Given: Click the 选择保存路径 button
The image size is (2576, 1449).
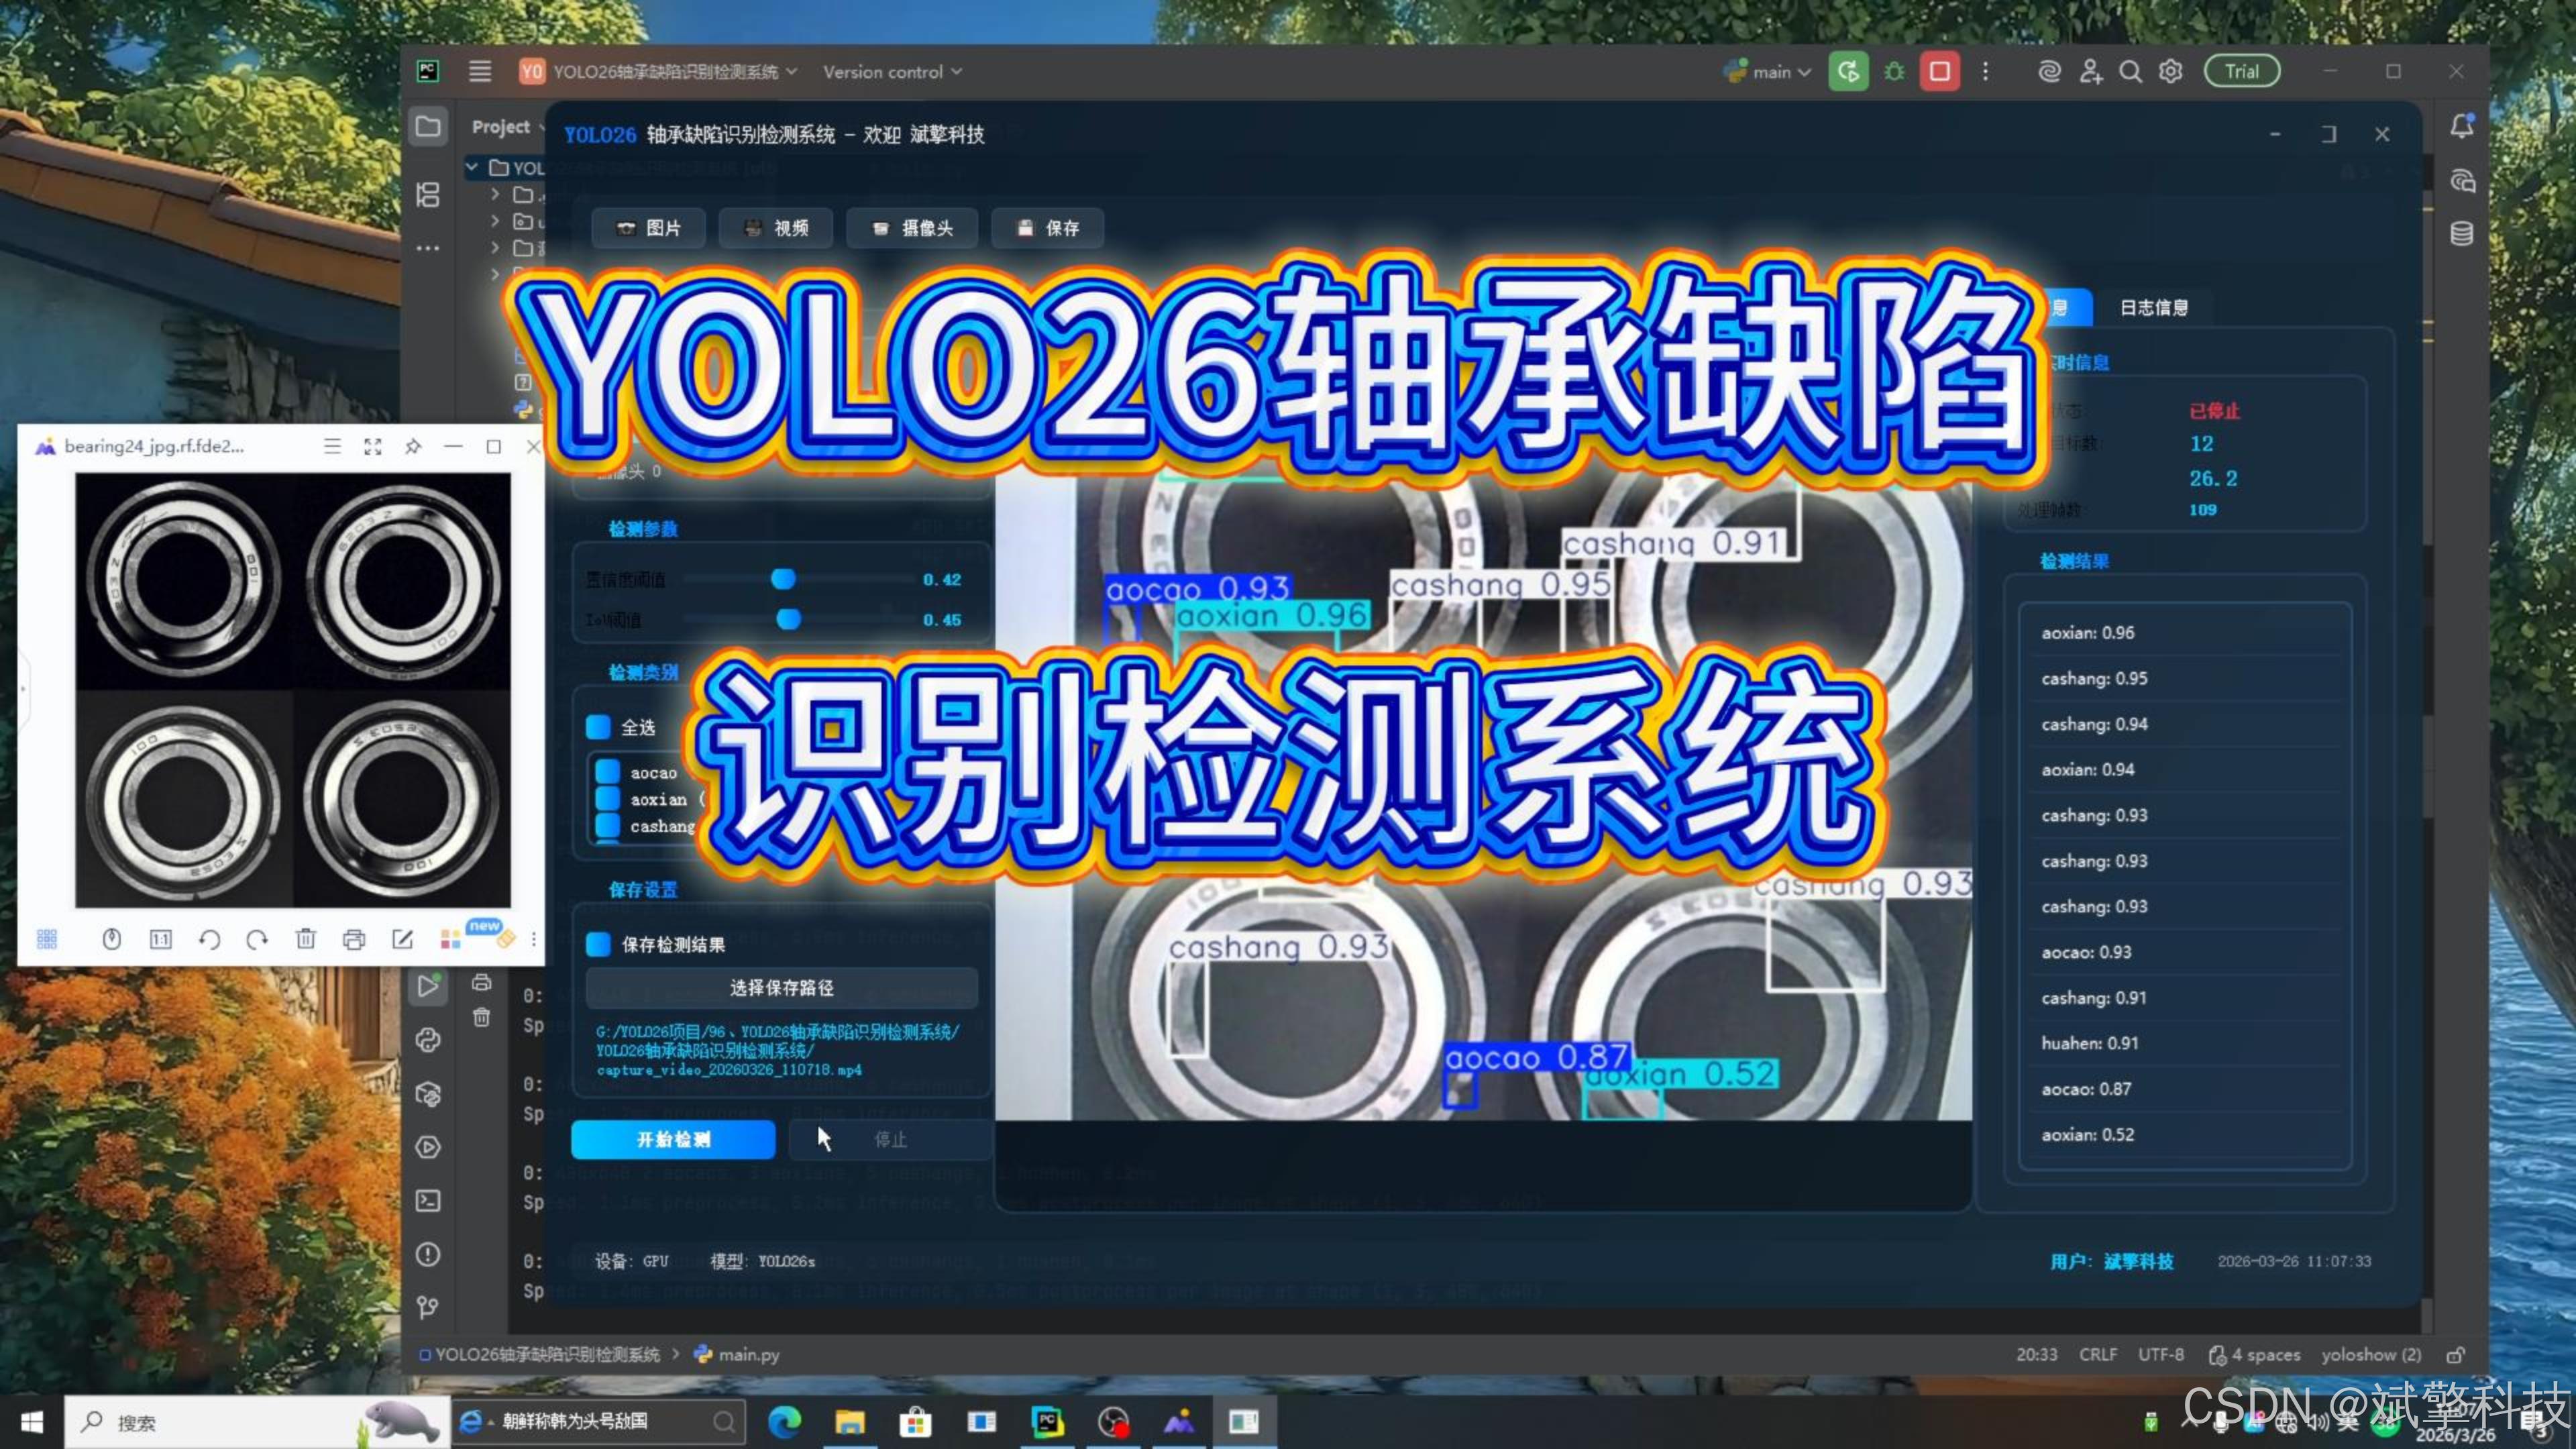Looking at the screenshot, I should click(781, 988).
